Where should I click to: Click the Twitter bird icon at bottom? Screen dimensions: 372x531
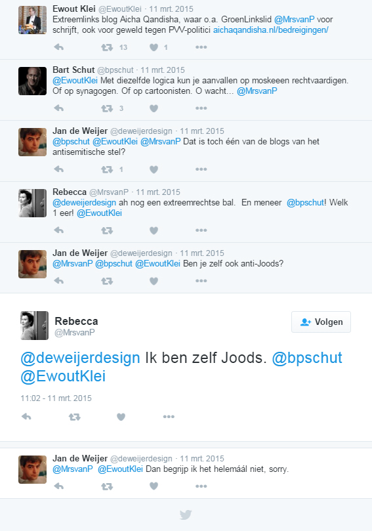[x=186, y=515]
